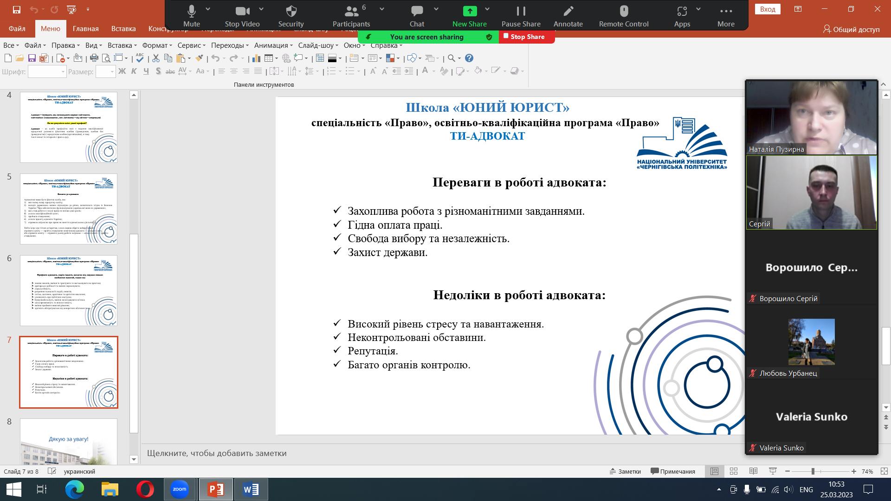Adjust the zoom level slider handle
This screenshot has width=891, height=501.
click(x=813, y=471)
